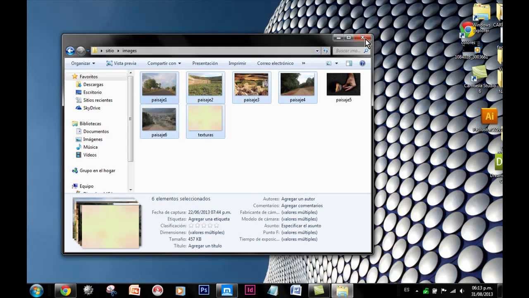Open the Windows Start button

pos(36,291)
